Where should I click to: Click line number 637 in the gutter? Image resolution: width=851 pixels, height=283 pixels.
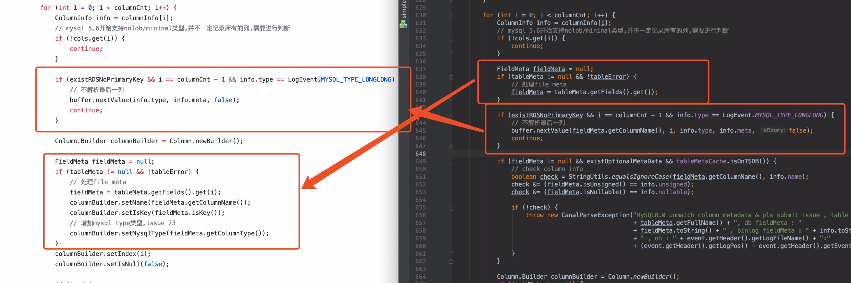[421, 69]
